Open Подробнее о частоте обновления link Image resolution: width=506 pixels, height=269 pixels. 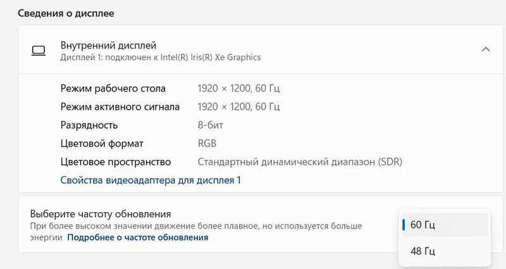137,237
